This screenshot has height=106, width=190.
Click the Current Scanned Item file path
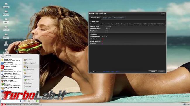point(135,24)
